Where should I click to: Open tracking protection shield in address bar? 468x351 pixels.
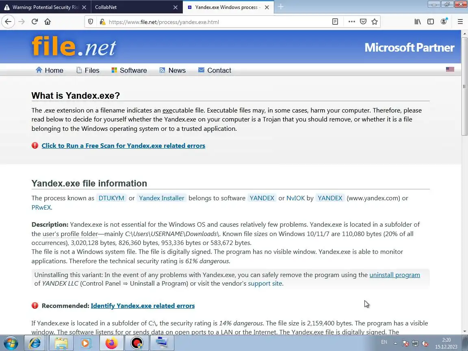(x=91, y=22)
